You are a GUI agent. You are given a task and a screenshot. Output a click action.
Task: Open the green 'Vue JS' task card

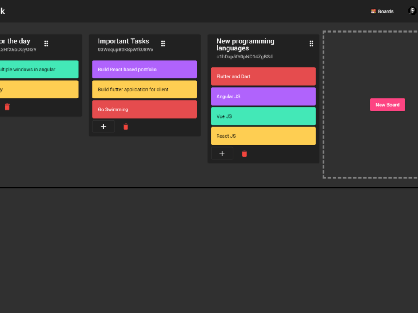tap(263, 116)
